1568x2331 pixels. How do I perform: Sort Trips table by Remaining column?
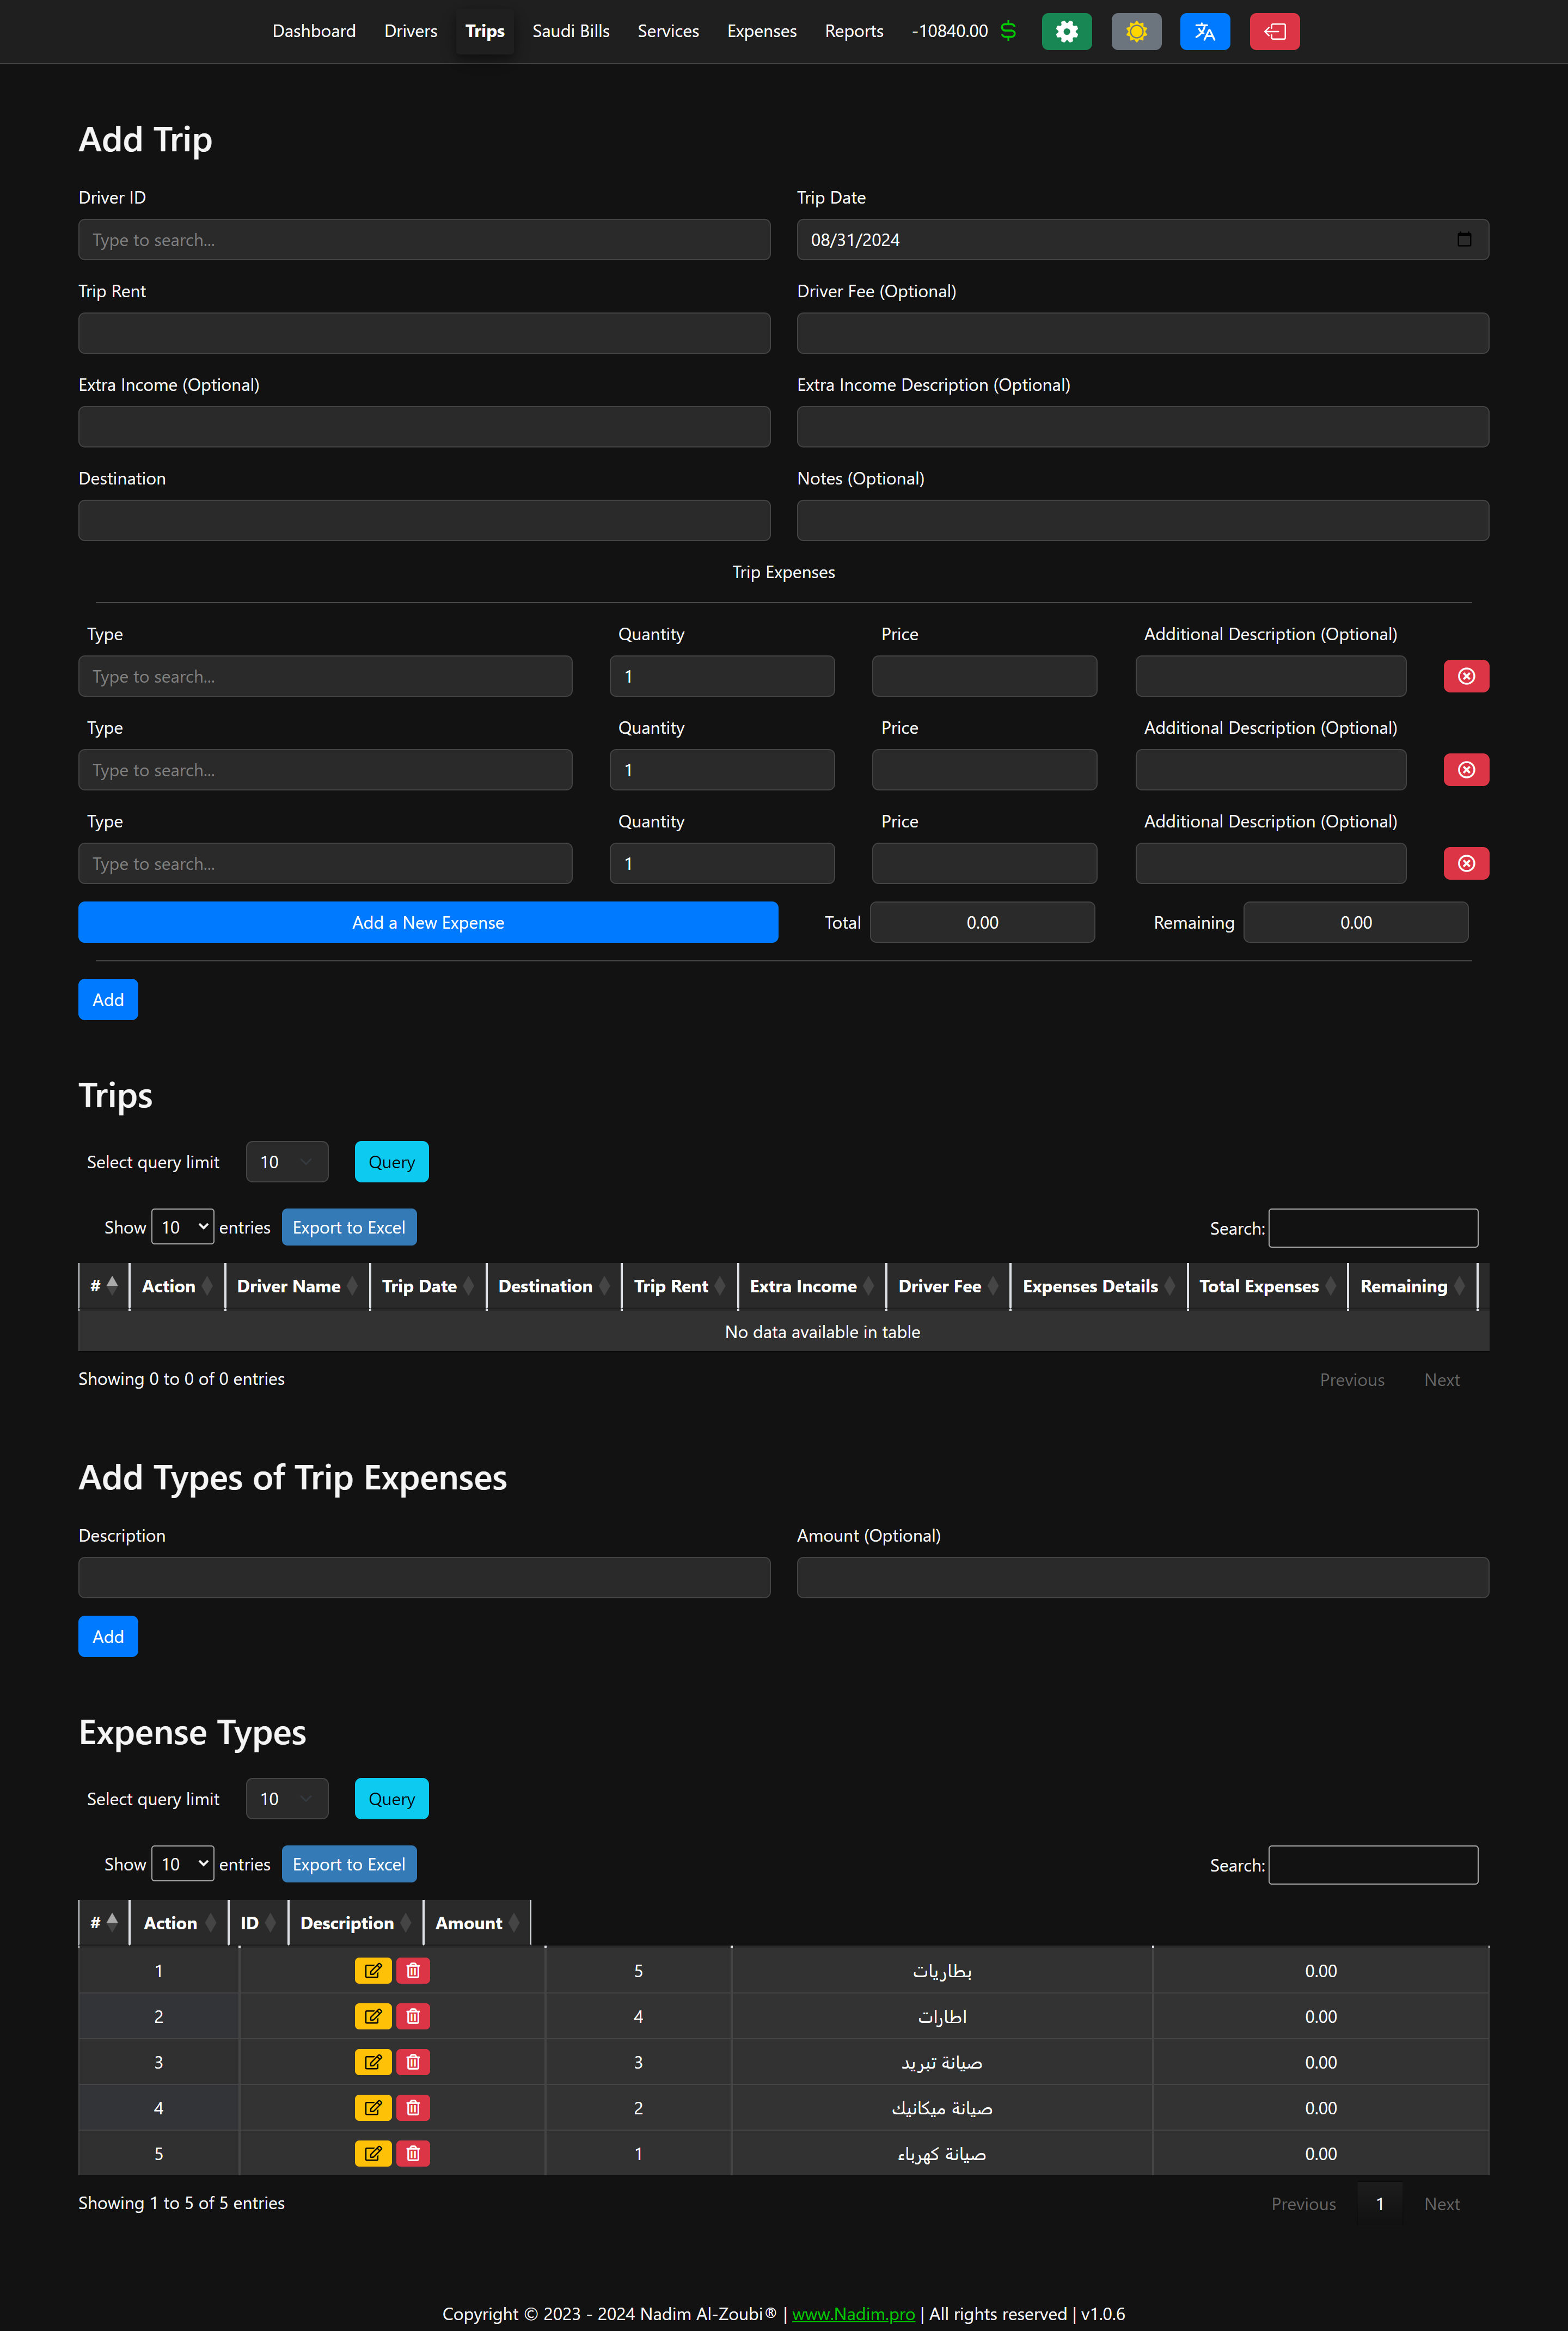point(1412,1286)
